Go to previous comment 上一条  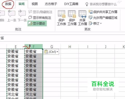[x=11, y=16]
